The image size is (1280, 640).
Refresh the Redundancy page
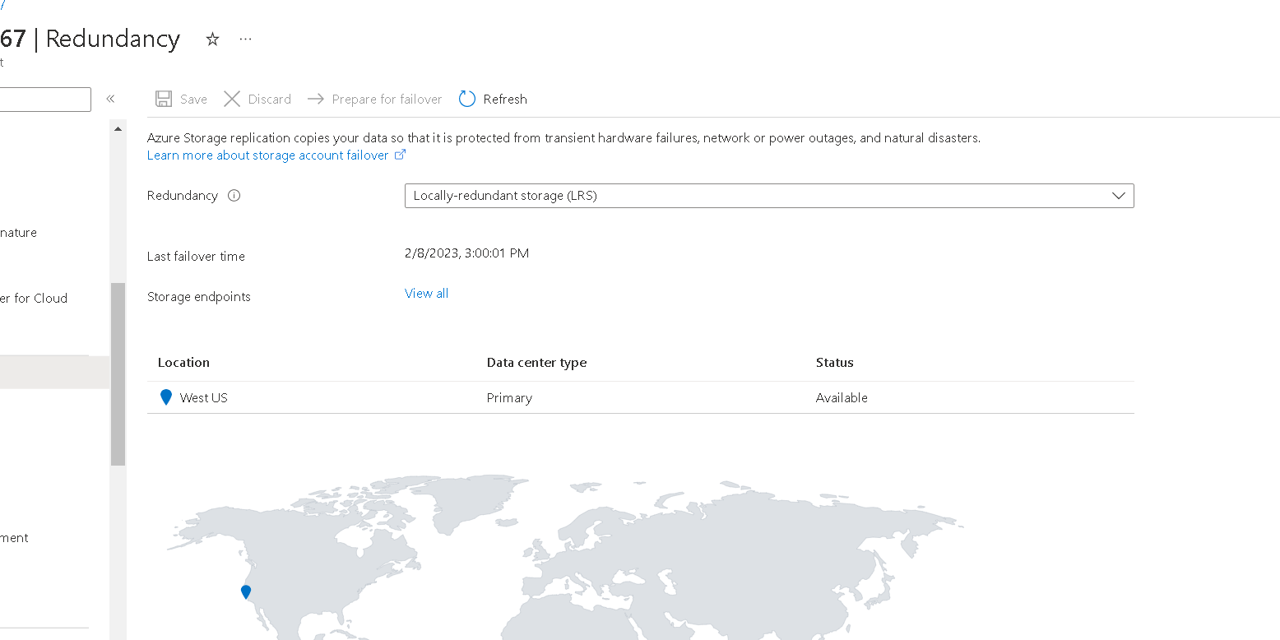[x=493, y=99]
